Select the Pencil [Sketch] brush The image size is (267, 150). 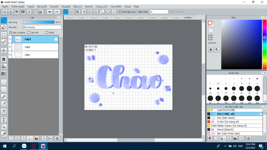point(235,130)
